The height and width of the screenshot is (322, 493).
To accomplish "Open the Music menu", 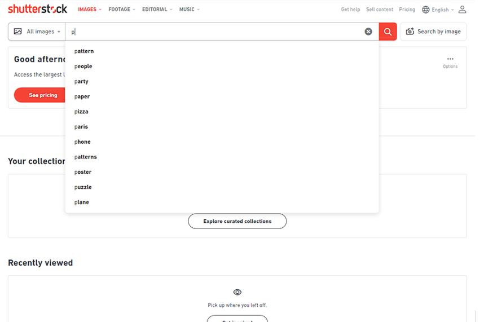I will tap(189, 10).
